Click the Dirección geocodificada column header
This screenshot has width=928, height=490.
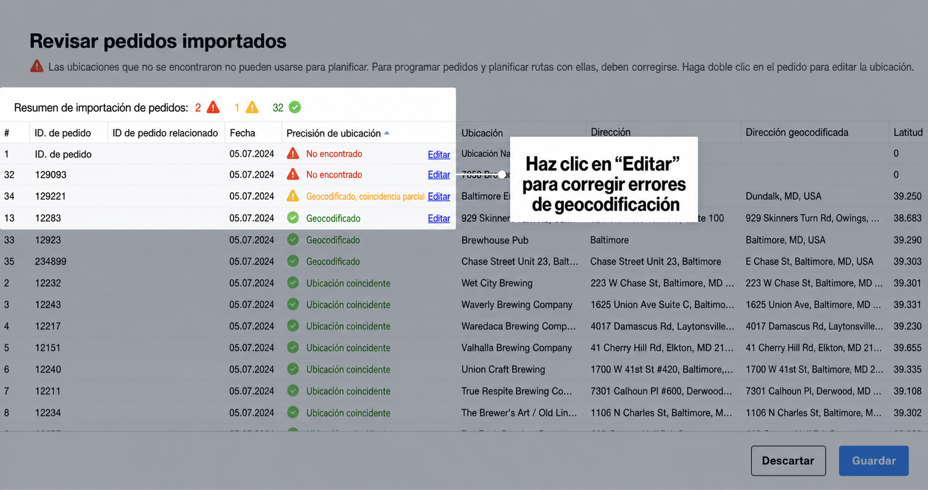797,132
